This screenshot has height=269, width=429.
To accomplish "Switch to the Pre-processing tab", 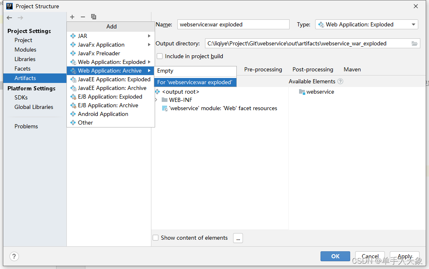I will (263, 69).
